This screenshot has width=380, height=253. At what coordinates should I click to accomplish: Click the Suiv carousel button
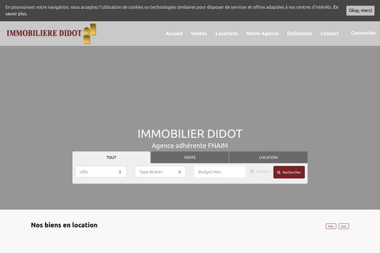[344, 226]
